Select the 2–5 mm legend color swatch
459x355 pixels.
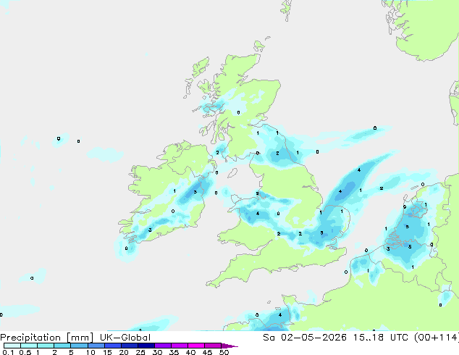[x=62, y=346]
